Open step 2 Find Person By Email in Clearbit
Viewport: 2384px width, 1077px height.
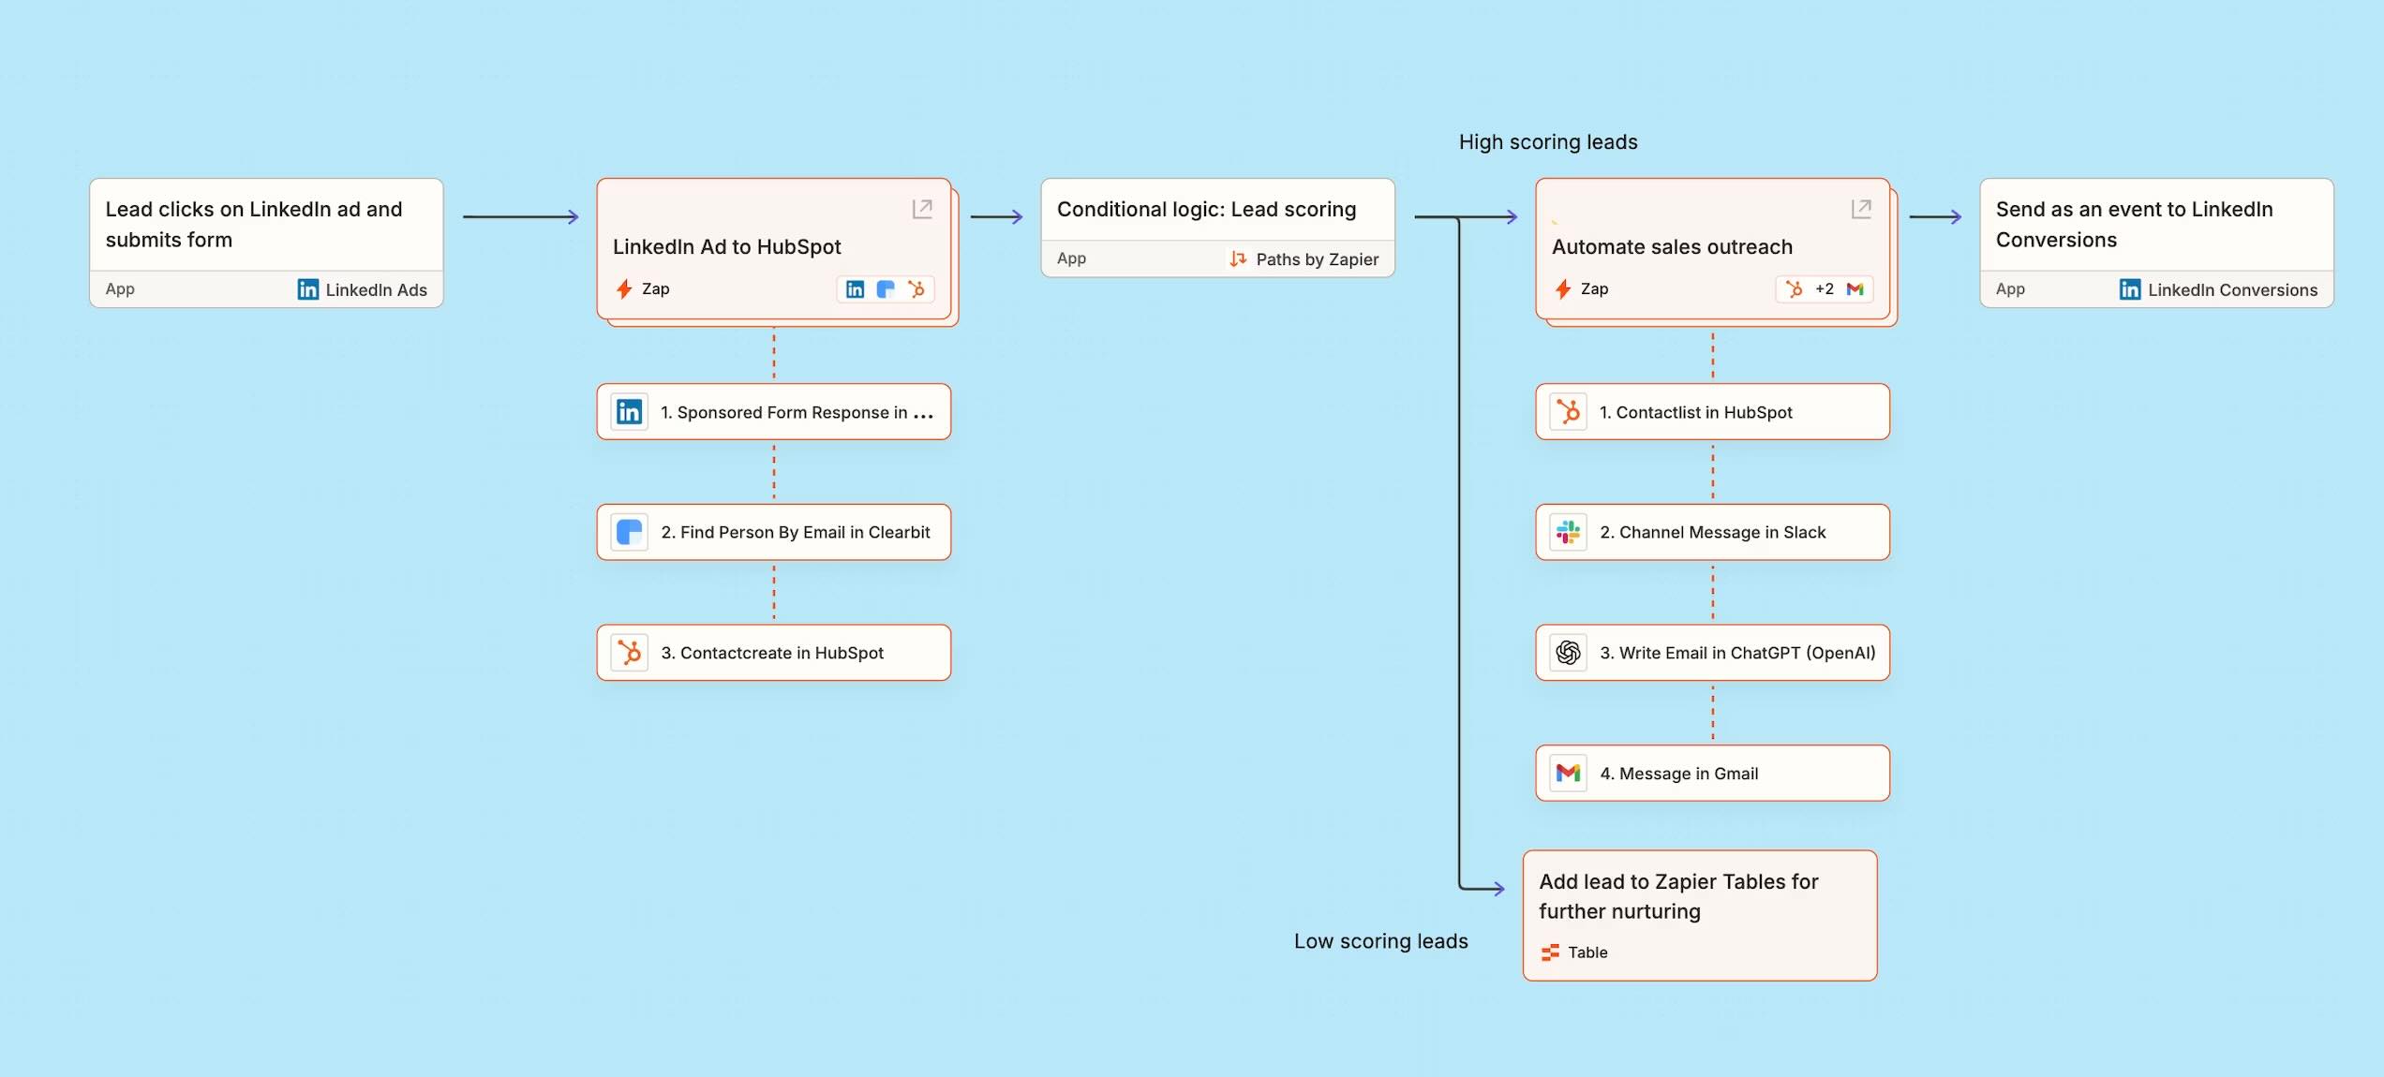tap(774, 532)
